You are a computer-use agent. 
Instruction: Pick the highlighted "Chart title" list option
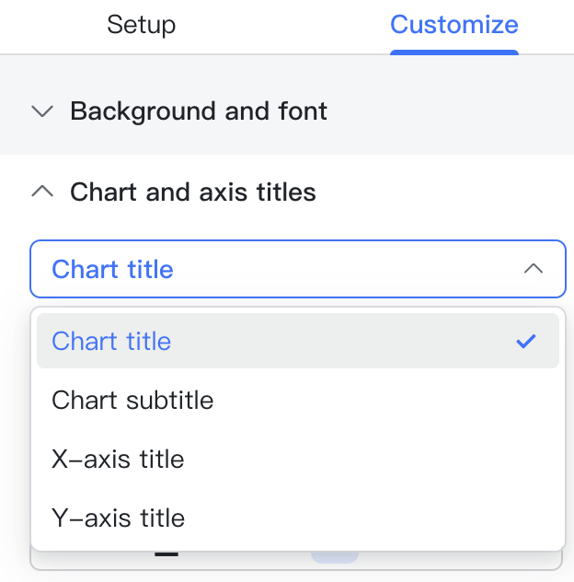111,341
